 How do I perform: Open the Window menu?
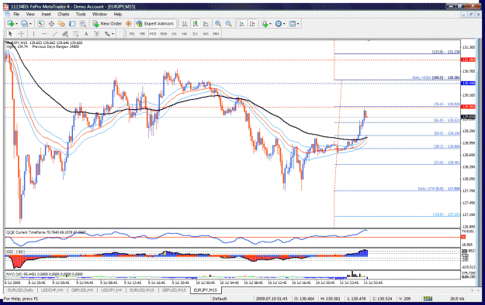(99, 14)
